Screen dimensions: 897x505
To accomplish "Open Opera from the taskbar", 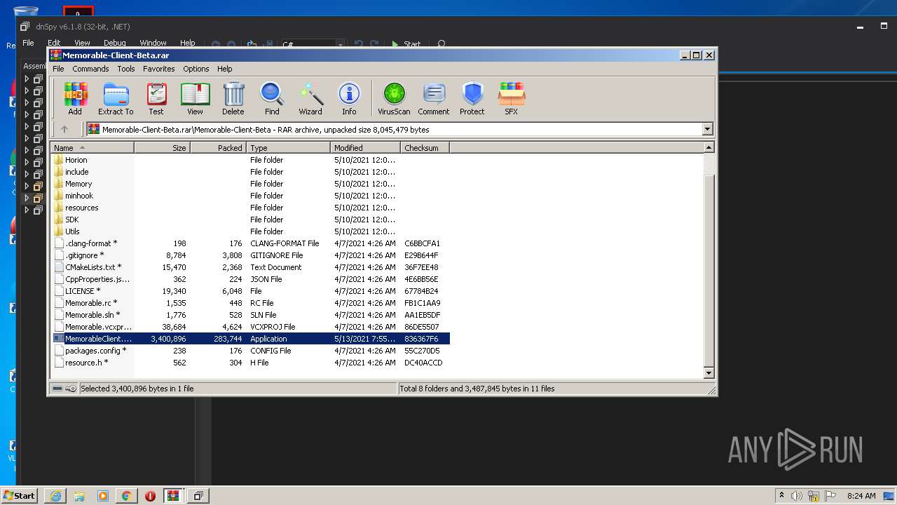I will click(150, 496).
